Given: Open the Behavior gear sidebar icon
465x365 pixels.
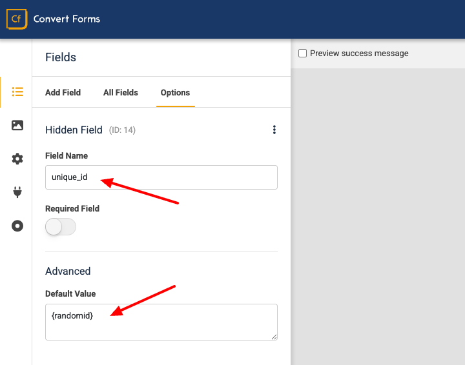Looking at the screenshot, I should [17, 159].
